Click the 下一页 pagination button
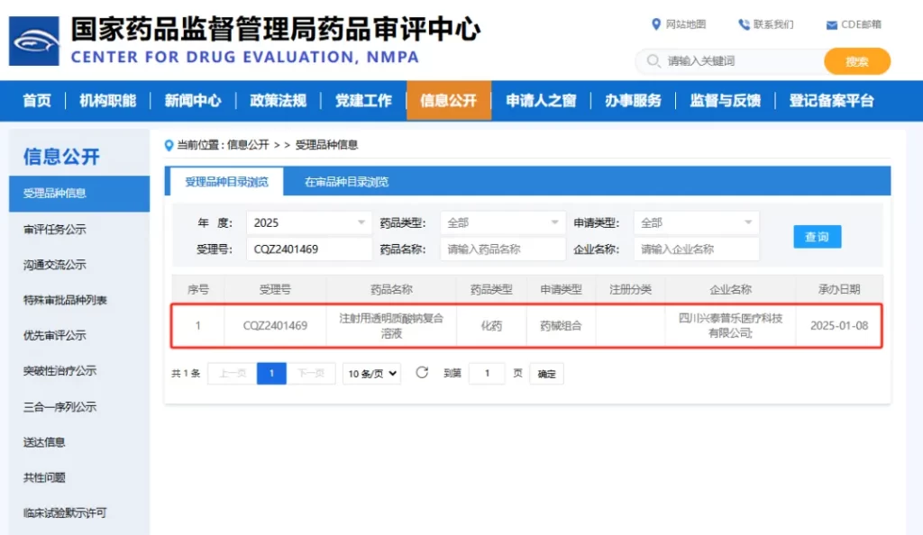This screenshot has height=535, width=923. 311,373
